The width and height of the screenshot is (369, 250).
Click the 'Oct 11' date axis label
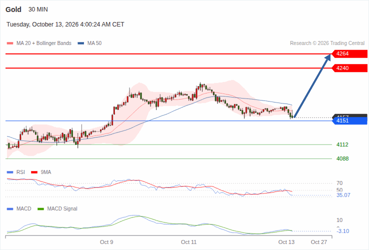[x=188, y=242]
